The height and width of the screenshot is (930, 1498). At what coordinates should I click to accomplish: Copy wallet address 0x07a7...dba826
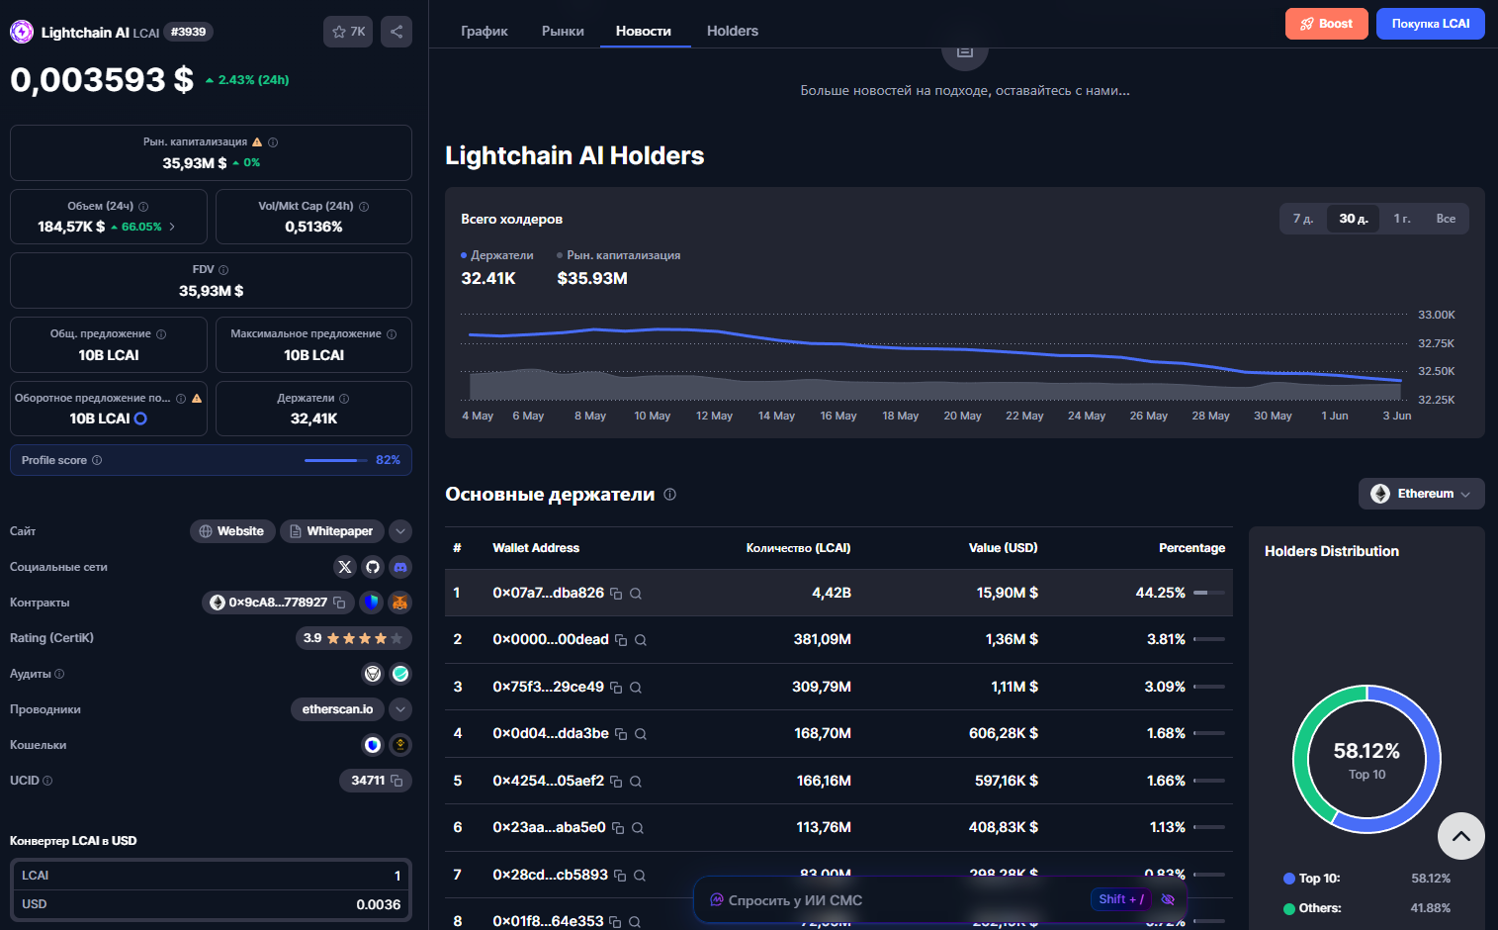tap(616, 594)
